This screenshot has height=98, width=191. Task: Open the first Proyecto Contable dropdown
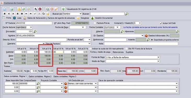point(62,84)
